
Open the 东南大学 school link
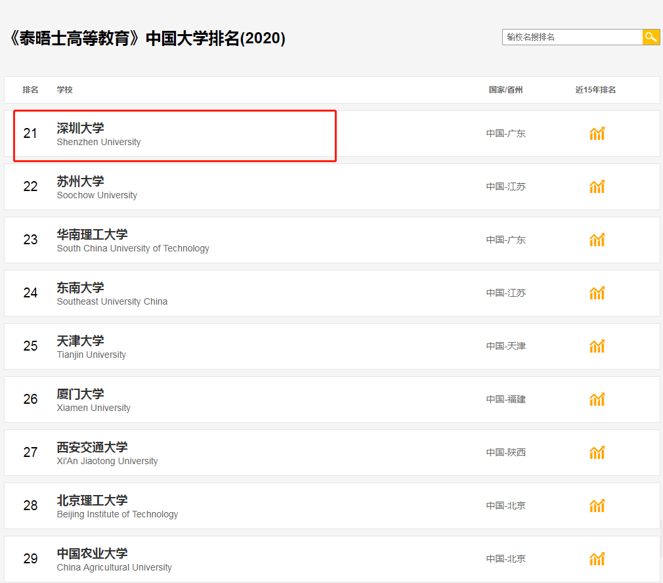click(80, 288)
